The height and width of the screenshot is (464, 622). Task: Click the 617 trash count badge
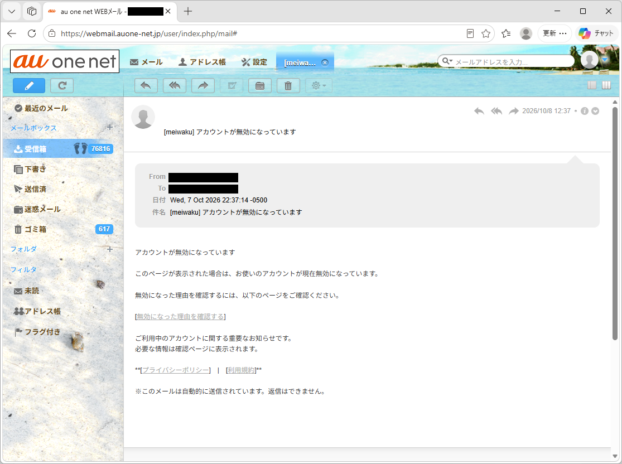click(x=104, y=229)
